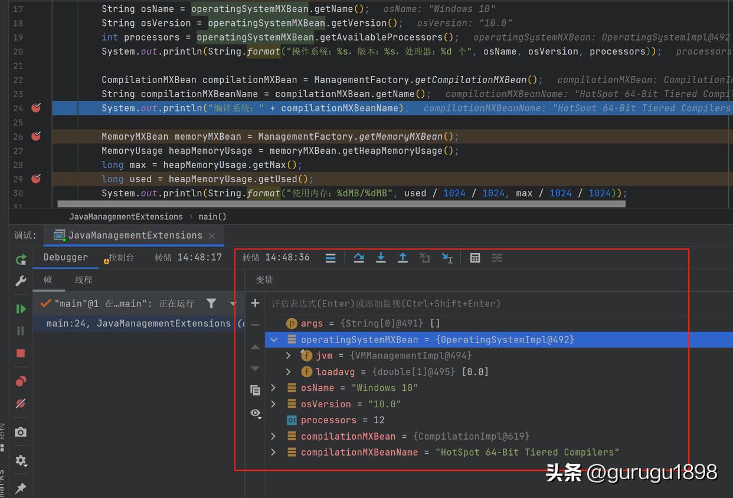Screen dimensions: 733x498
Task: Toggle the breakpoint on line 26
Action: click(35, 136)
